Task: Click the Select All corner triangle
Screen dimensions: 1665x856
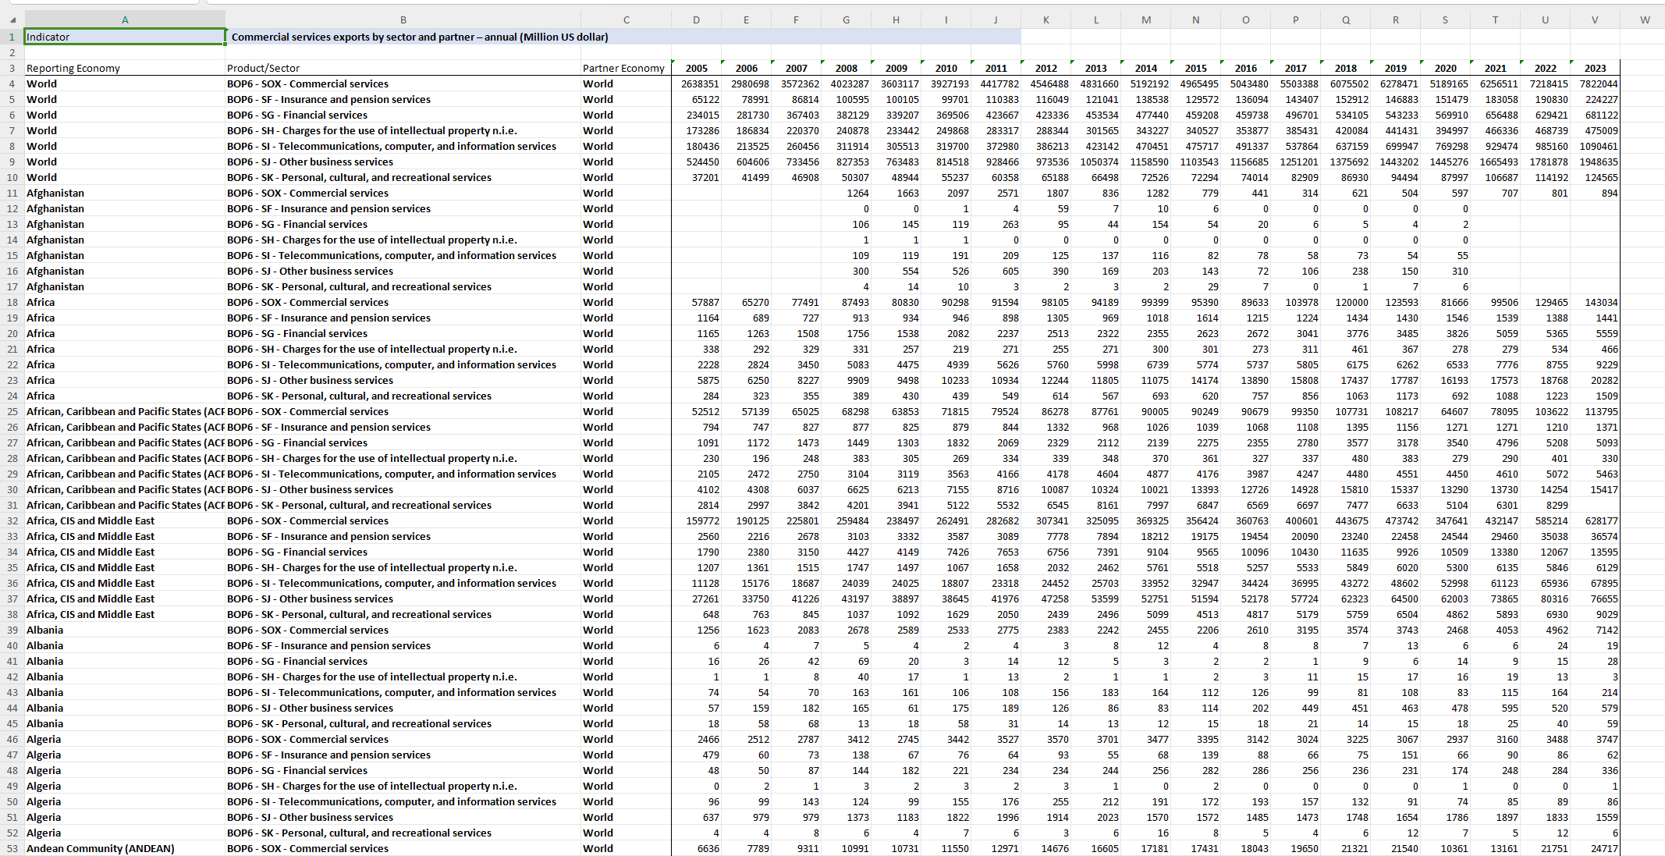Action: coord(12,20)
